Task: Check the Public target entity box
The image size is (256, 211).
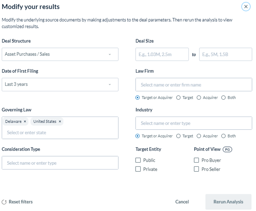Action: [x=138, y=160]
